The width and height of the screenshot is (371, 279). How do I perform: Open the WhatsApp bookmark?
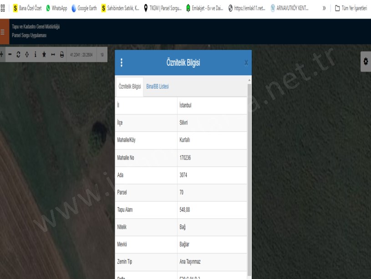pyautogui.click(x=56, y=8)
